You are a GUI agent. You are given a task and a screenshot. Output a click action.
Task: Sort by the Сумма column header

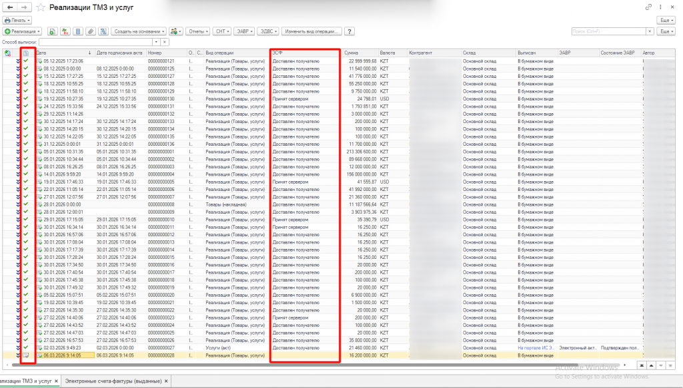coord(360,53)
